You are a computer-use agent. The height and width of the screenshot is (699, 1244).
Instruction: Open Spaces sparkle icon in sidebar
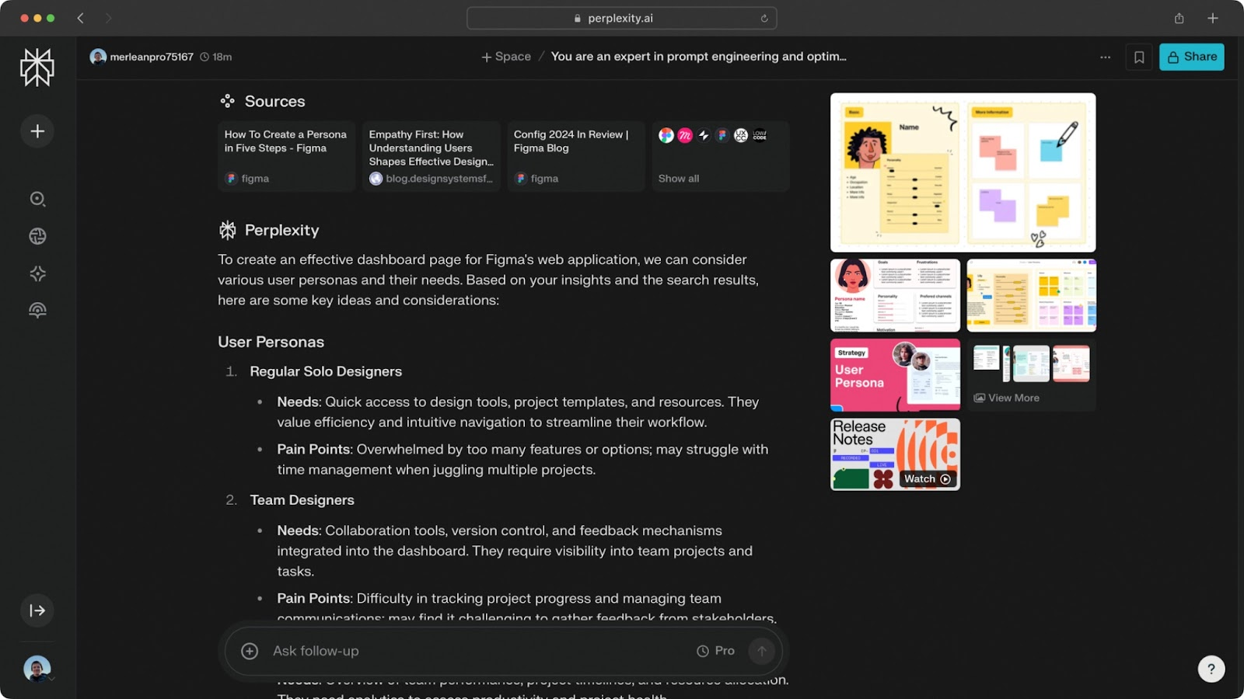pyautogui.click(x=37, y=273)
